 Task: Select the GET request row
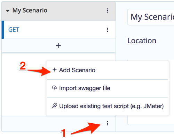pyautogui.click(x=58, y=30)
